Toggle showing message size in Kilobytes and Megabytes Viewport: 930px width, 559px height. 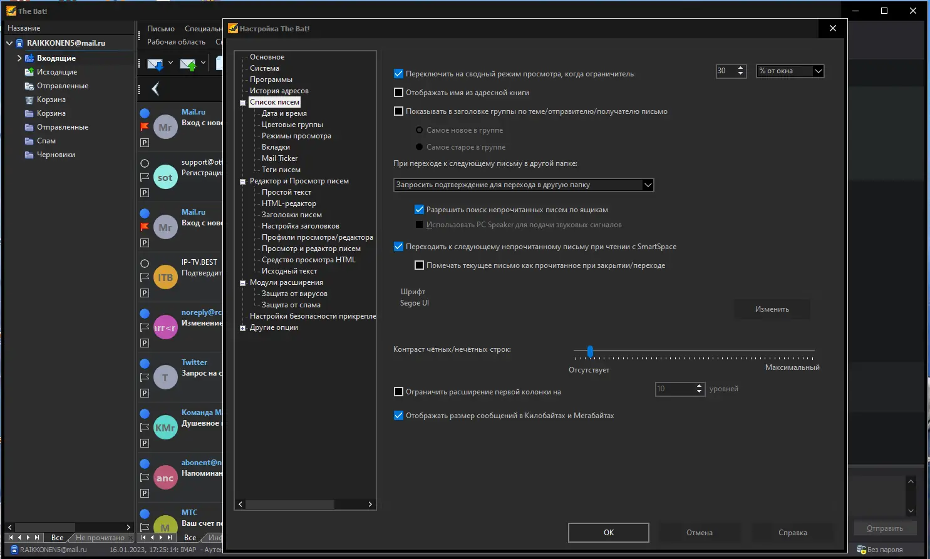point(398,416)
